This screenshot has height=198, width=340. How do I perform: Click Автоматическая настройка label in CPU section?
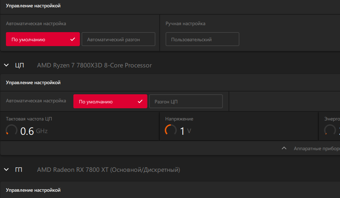coord(36,101)
